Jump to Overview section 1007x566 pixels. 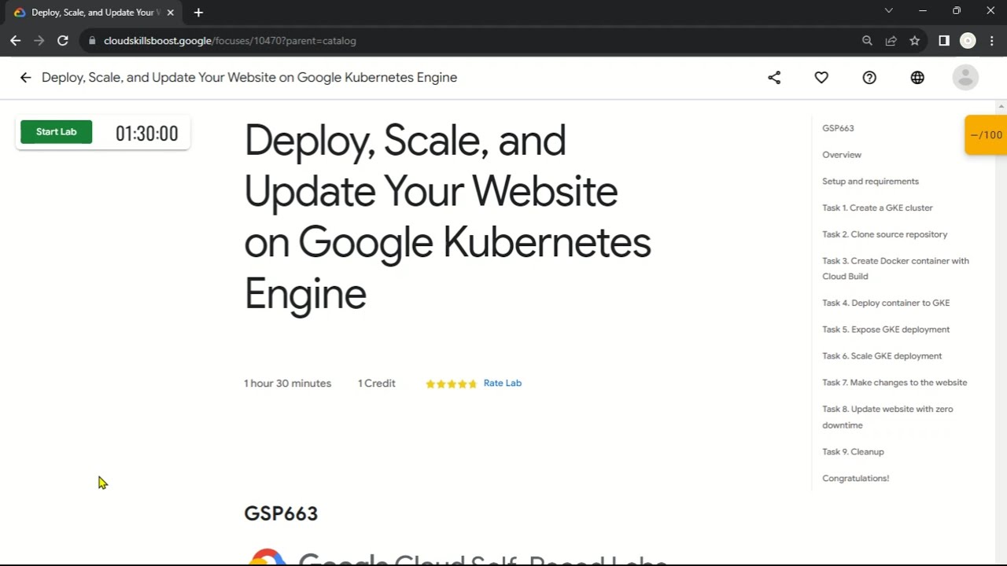pos(842,155)
